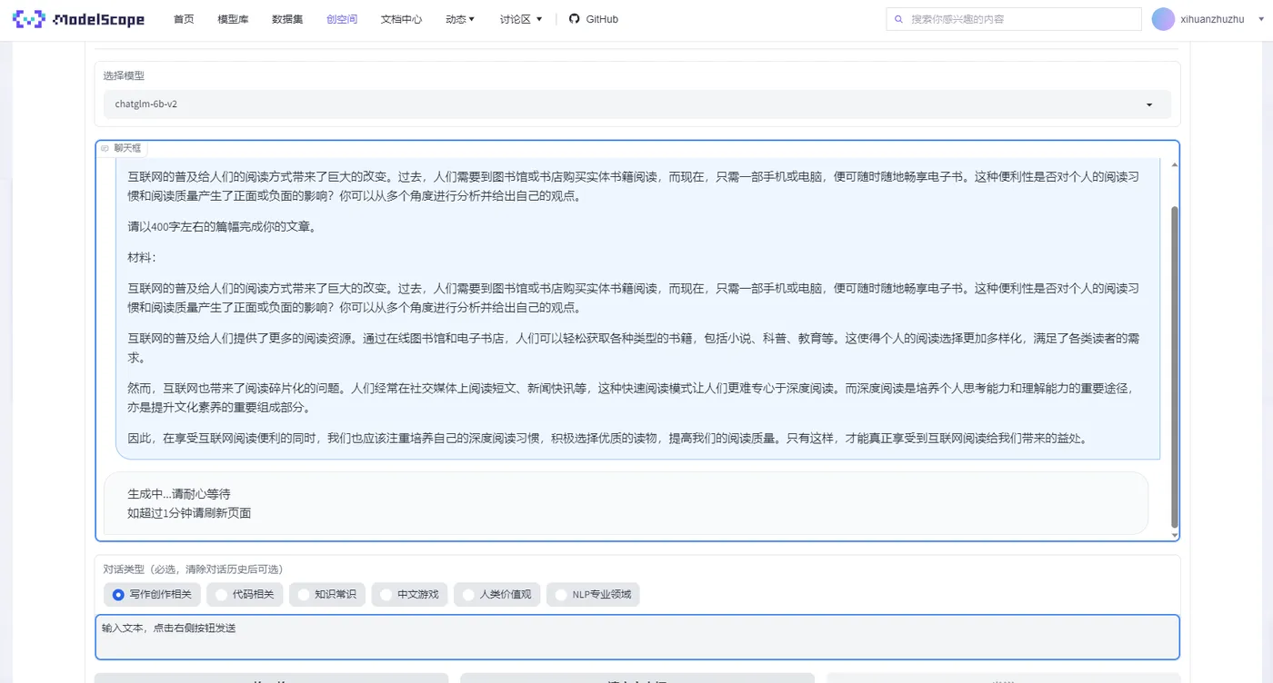1273x683 pixels.
Task: Expand the 讨论区 nav dropdown
Action: point(521,19)
